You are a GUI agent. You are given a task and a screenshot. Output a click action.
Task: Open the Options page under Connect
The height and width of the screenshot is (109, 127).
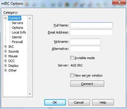tap(18, 28)
